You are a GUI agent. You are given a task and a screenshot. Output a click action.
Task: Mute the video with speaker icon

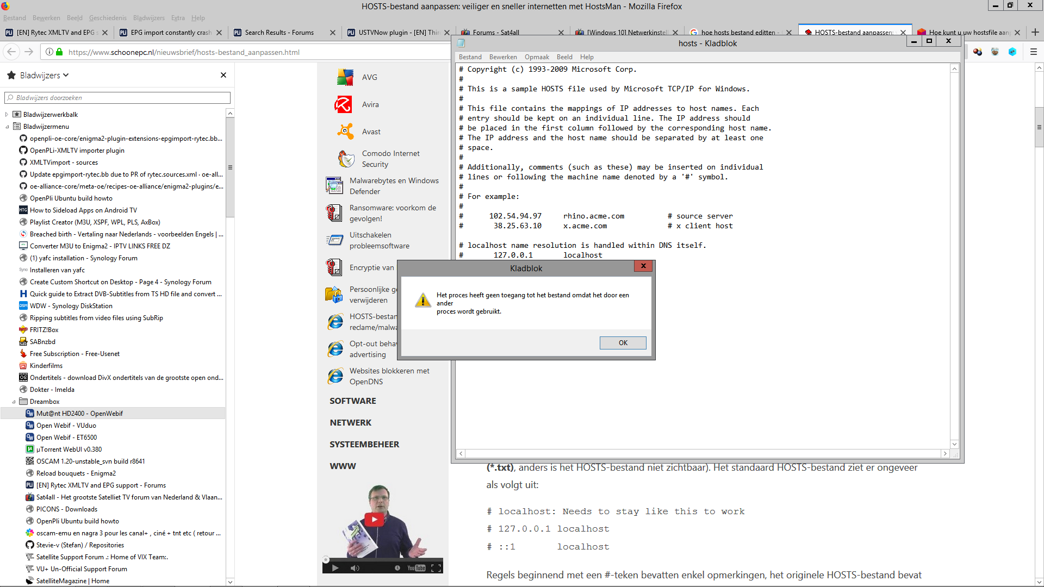coord(355,568)
